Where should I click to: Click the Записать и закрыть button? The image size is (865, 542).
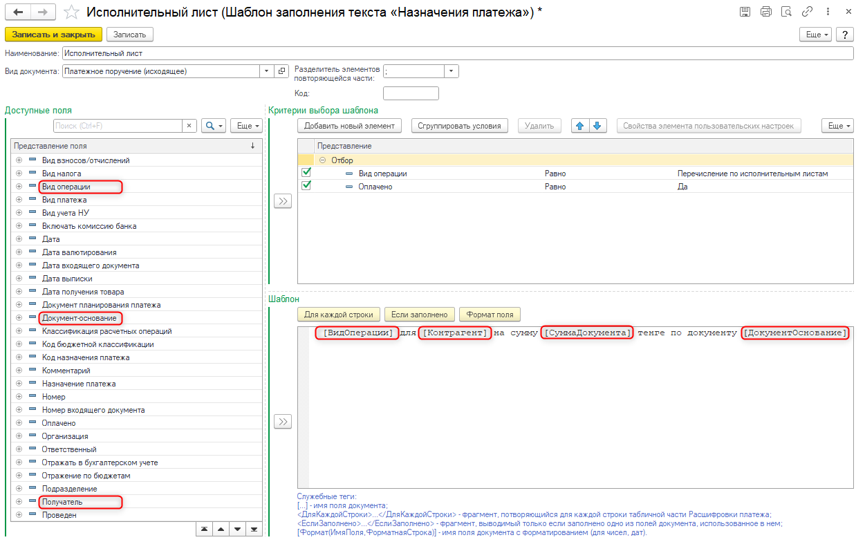click(x=53, y=35)
